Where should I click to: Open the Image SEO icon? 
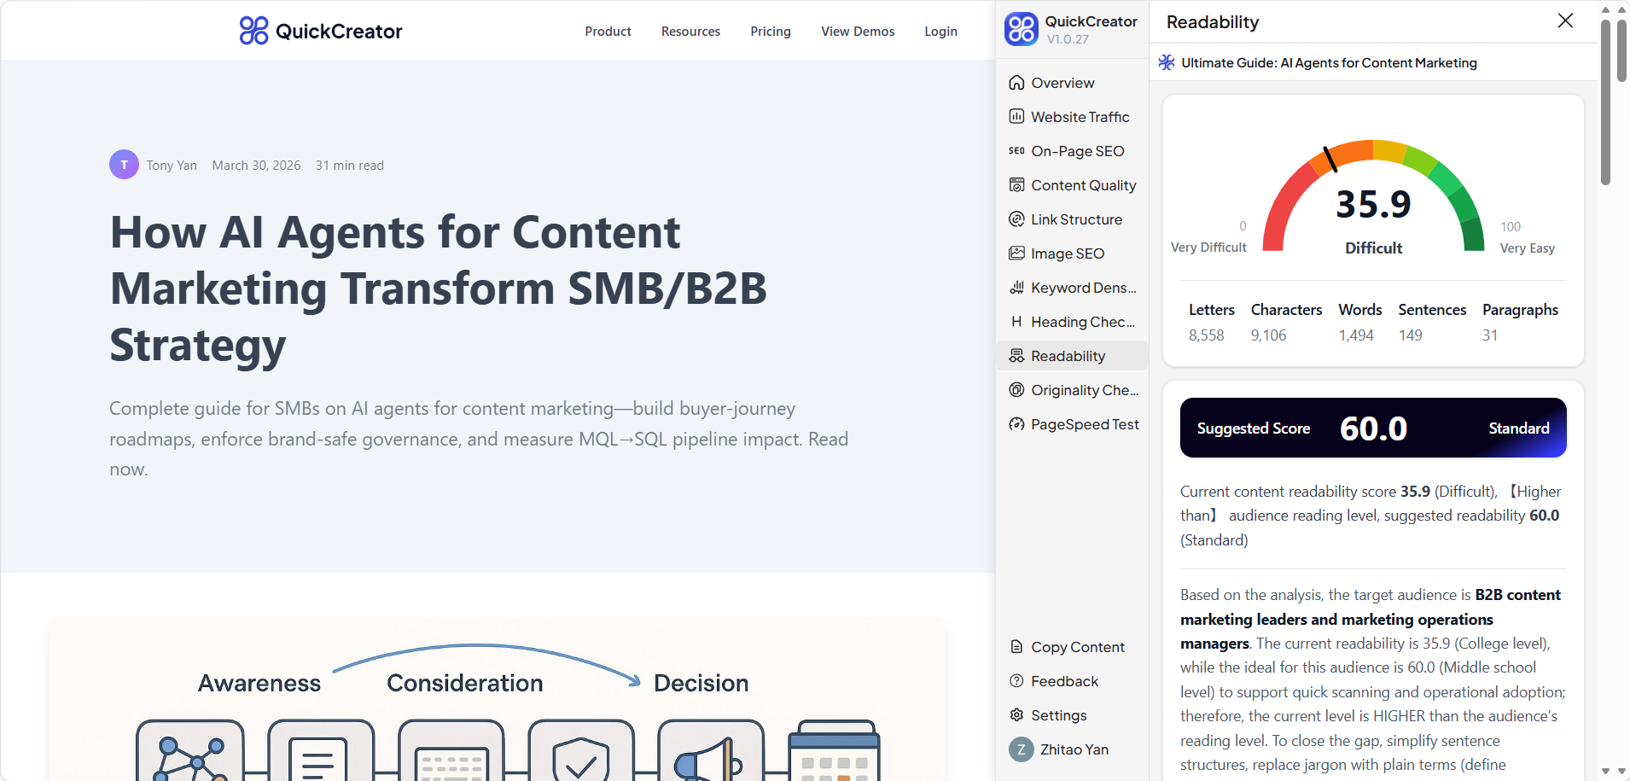(x=1016, y=254)
